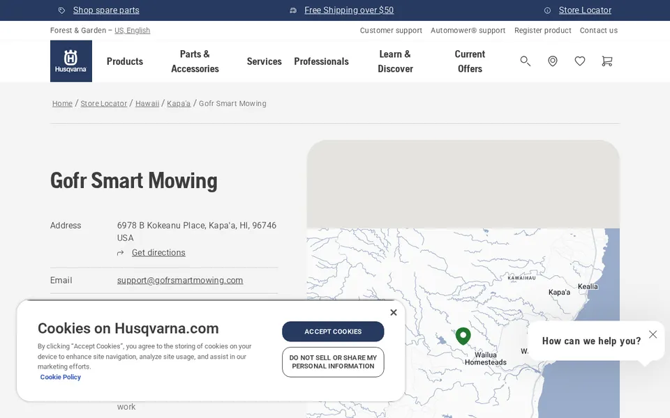Screen dimensions: 670x418
Task: Click the arrow icon beside Get directions
Action: [121, 253]
